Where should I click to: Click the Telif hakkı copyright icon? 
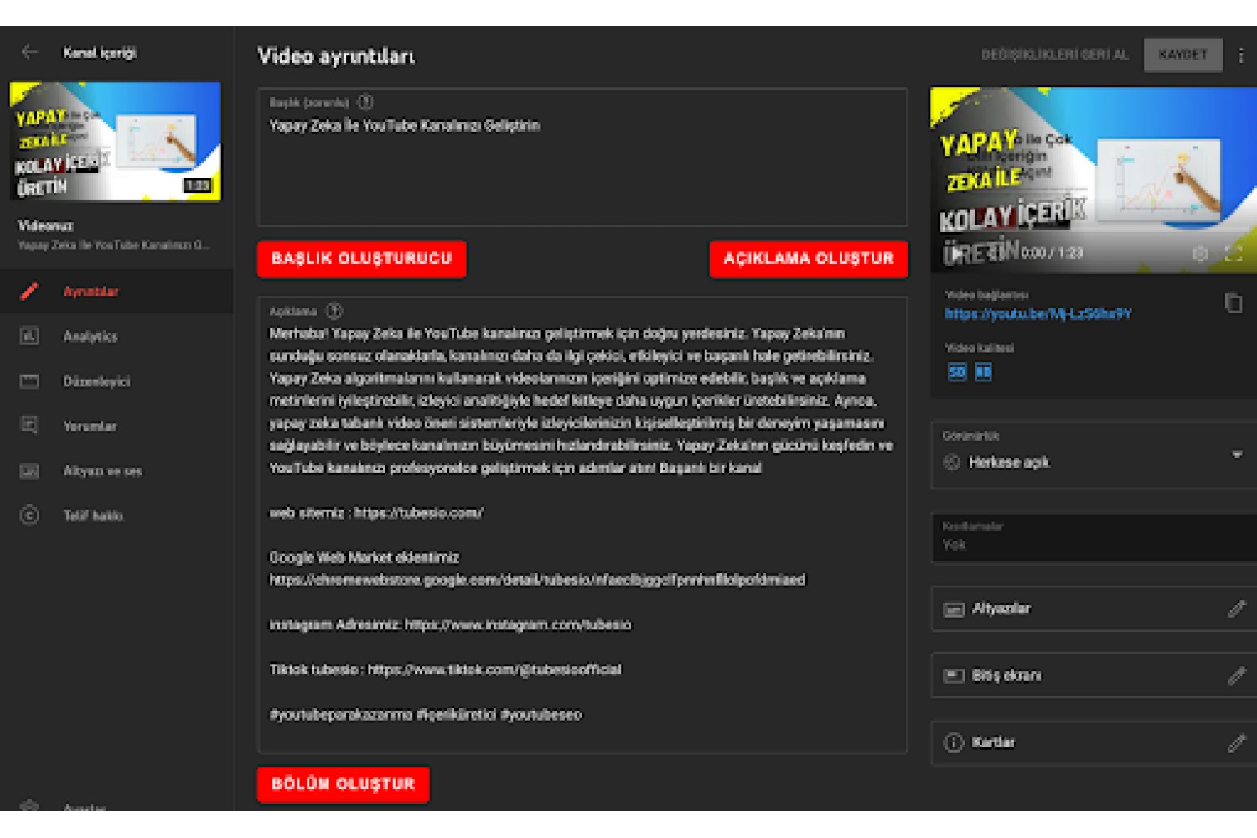click(29, 515)
